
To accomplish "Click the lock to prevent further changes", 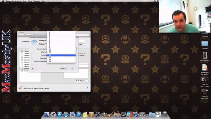I will click(x=20, y=88).
